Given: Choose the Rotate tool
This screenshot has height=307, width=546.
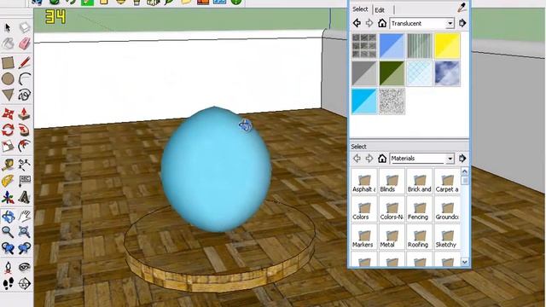Looking at the screenshot, I should pyautogui.click(x=8, y=130).
